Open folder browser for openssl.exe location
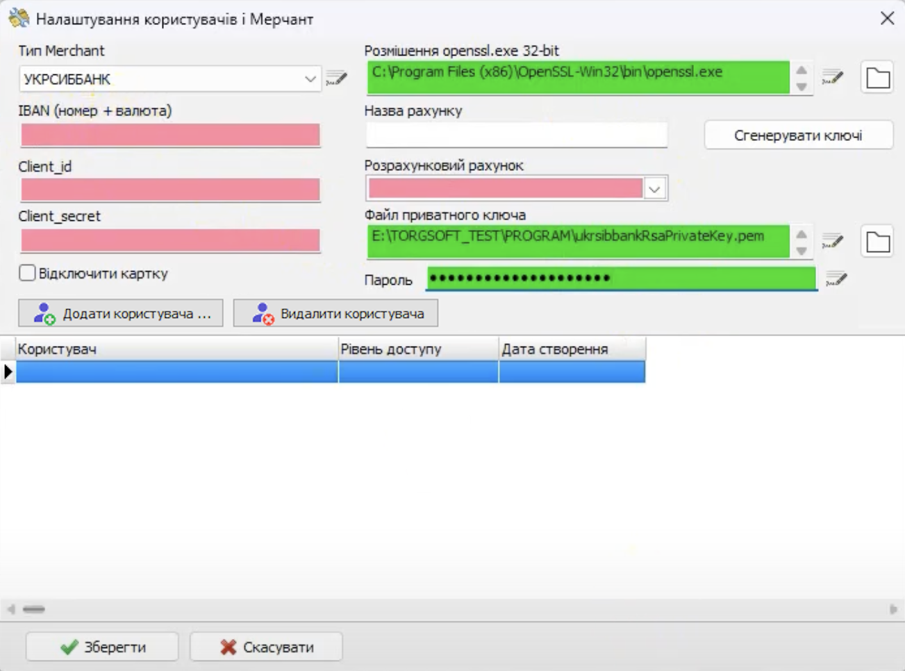 (x=877, y=77)
